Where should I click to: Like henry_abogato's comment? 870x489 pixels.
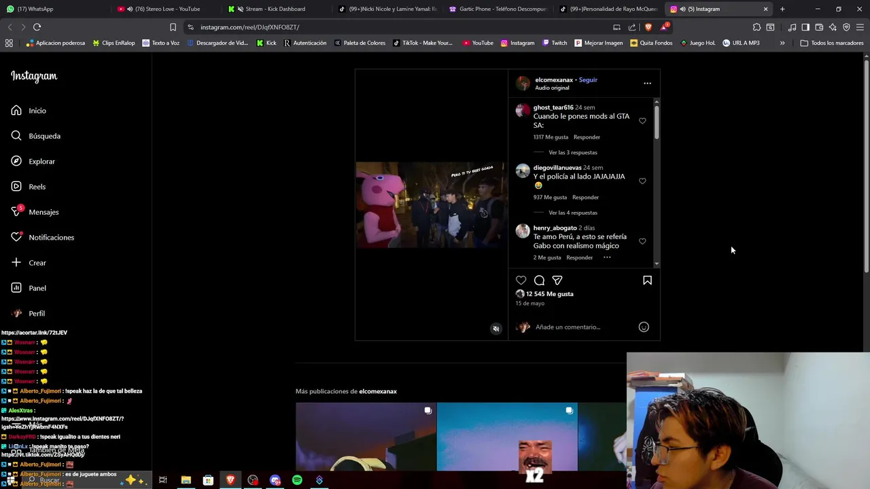coord(642,241)
